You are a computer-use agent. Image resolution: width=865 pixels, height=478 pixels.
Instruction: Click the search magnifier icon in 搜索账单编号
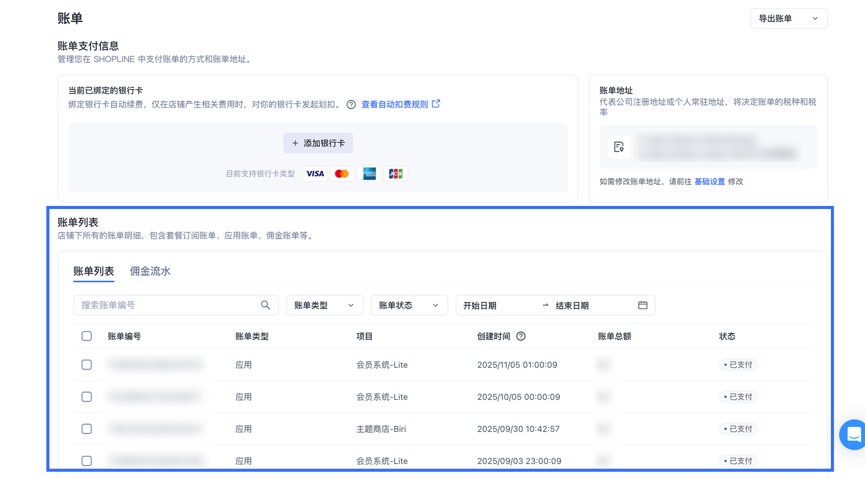(265, 305)
